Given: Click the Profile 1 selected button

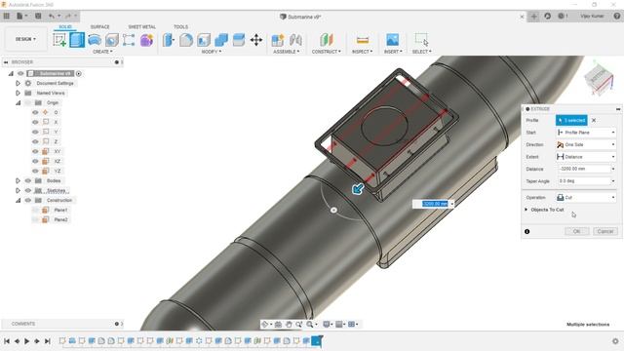Looking at the screenshot, I should (571, 120).
